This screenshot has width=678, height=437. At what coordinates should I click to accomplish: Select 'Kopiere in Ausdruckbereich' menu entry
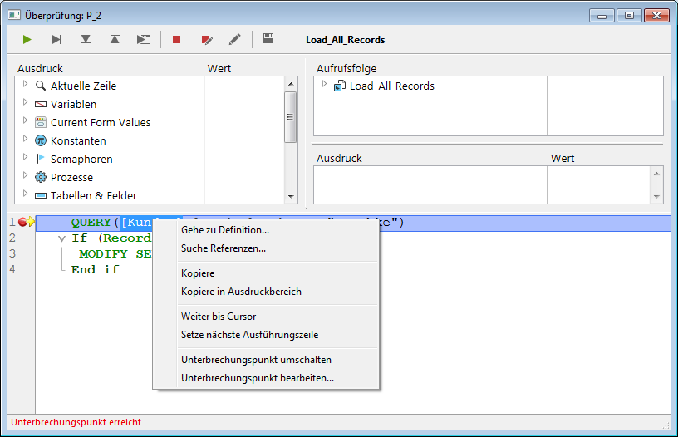coord(241,292)
